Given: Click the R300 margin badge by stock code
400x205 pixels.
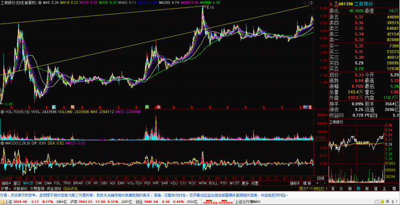Looking at the screenshot, I should point(336,4).
